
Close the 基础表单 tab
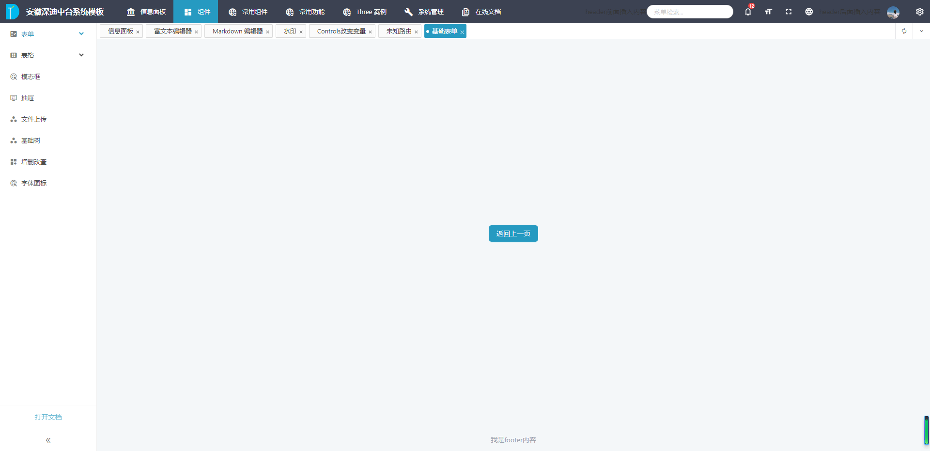(462, 32)
